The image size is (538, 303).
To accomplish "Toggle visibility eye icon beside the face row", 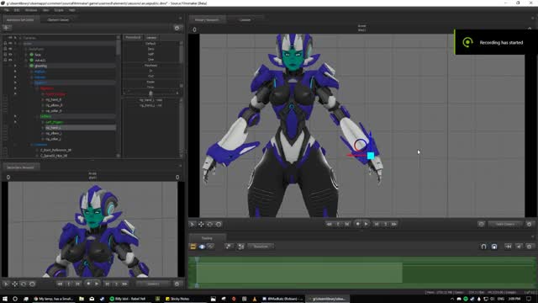I will click(10, 55).
